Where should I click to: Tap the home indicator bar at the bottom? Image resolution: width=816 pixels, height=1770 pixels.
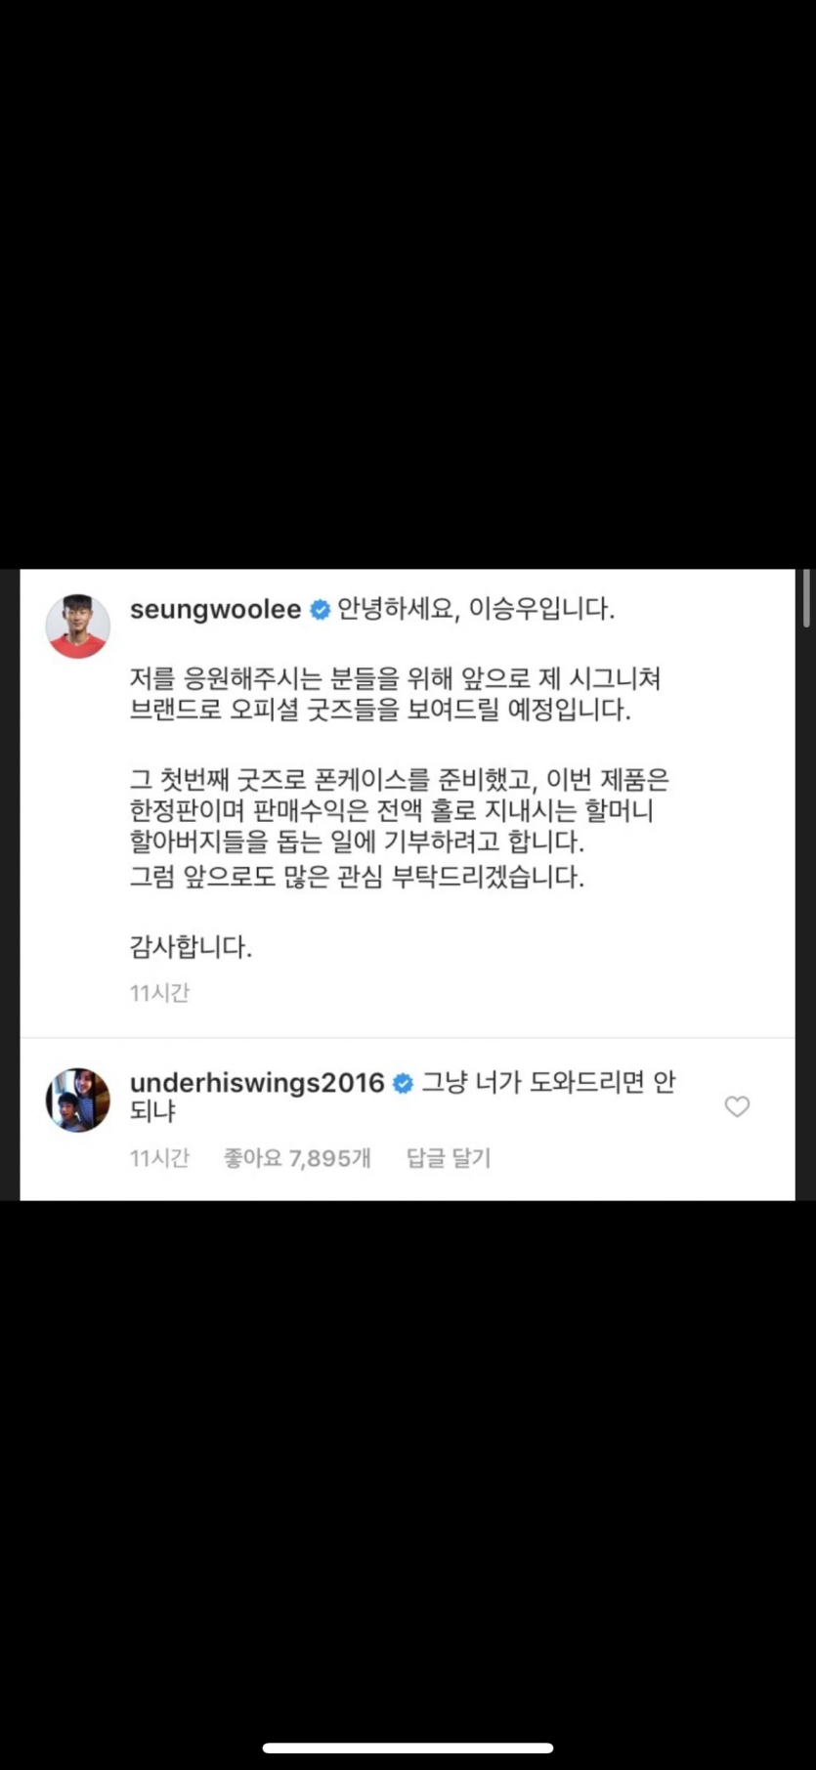(x=408, y=1748)
